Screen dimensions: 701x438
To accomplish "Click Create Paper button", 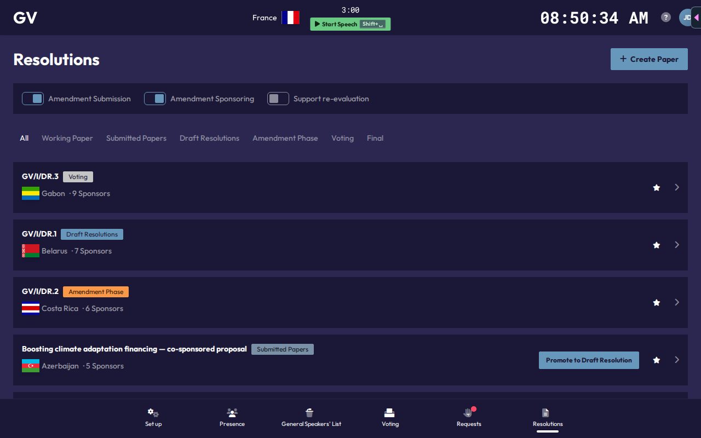I will (649, 59).
